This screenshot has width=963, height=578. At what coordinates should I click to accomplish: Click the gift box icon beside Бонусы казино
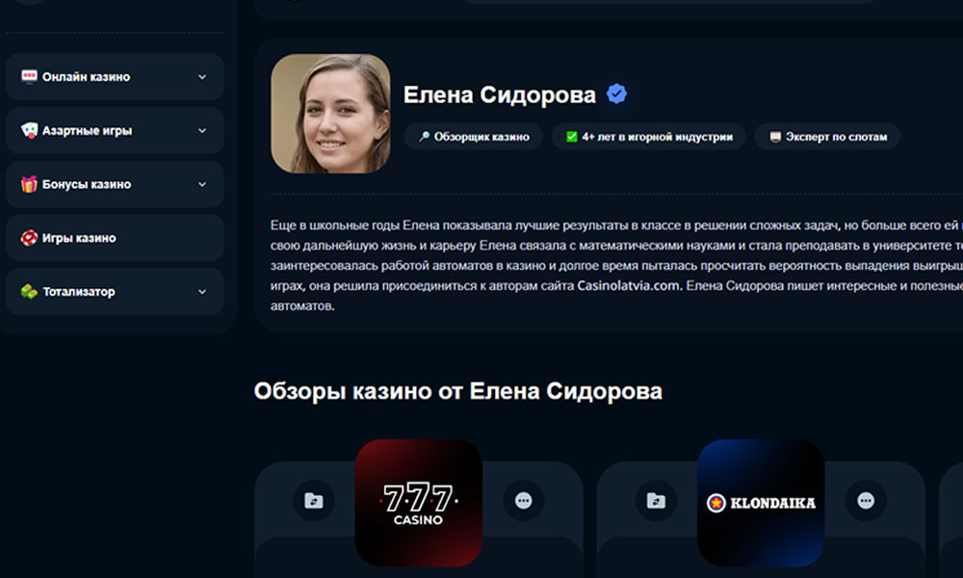[29, 184]
